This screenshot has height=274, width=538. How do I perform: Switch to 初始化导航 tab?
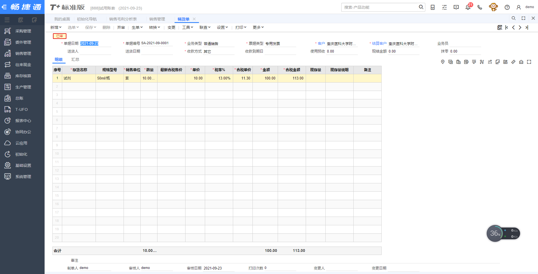coord(87,19)
